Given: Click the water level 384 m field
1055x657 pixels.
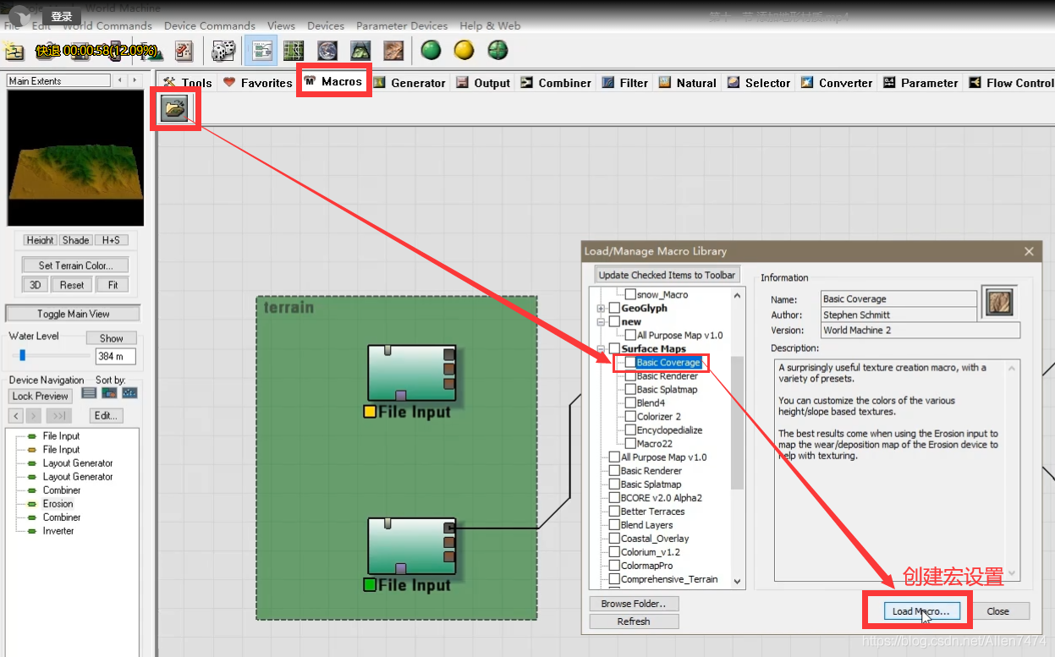Looking at the screenshot, I should 115,356.
